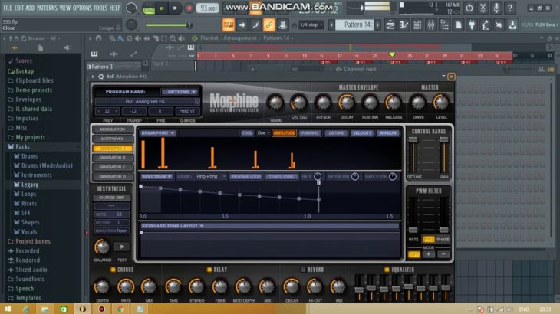This screenshot has width=560, height=314.
Task: Play or pause the song
Action: coord(162,8)
